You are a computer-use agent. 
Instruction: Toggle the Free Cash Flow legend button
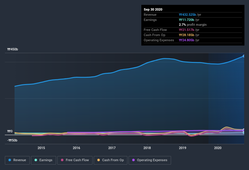click(x=75, y=160)
